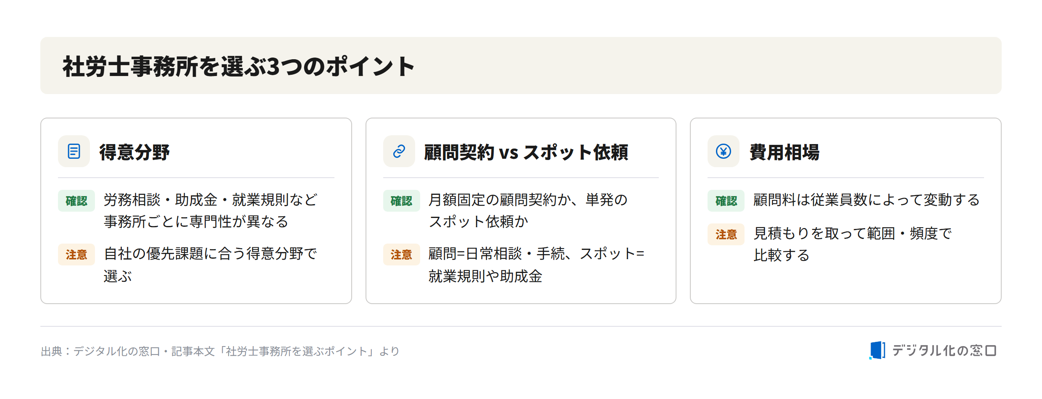
Task: Click the green 確認 badge in 得意分野 card
Action: (x=76, y=201)
